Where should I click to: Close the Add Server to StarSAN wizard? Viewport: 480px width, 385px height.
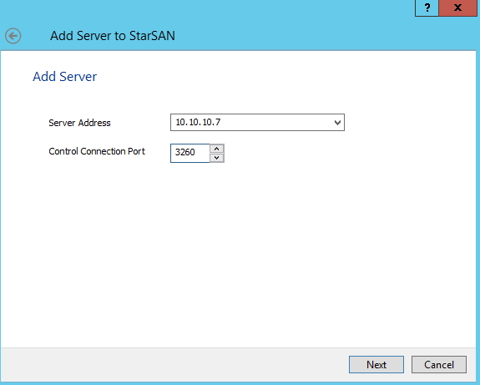(x=457, y=8)
